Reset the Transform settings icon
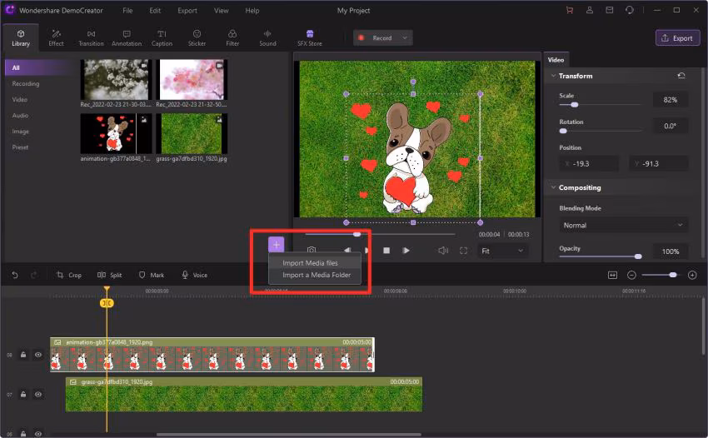708x438 pixels. tap(681, 76)
